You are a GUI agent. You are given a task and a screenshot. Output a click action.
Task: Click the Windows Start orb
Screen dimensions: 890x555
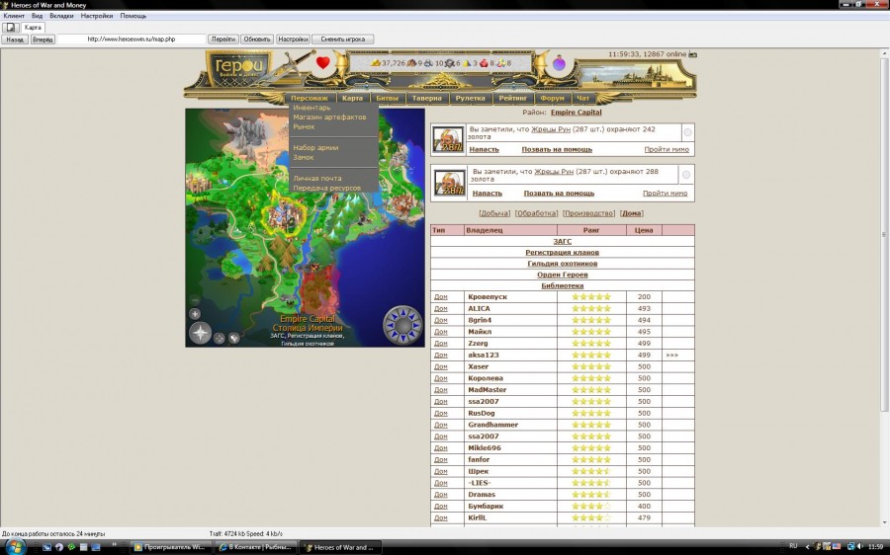pos(15,547)
